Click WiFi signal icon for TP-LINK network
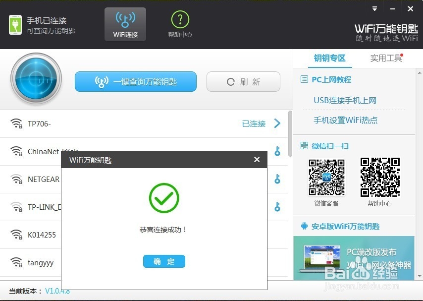Image resolution: width=423 pixels, height=301 pixels. [x=16, y=207]
